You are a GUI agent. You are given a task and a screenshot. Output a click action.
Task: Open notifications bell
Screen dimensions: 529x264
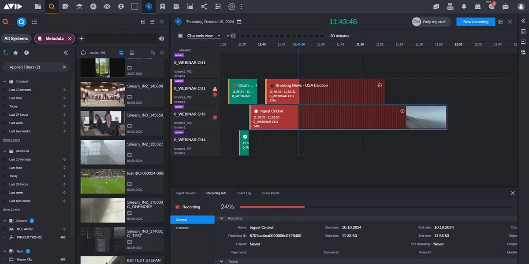(x=464, y=7)
